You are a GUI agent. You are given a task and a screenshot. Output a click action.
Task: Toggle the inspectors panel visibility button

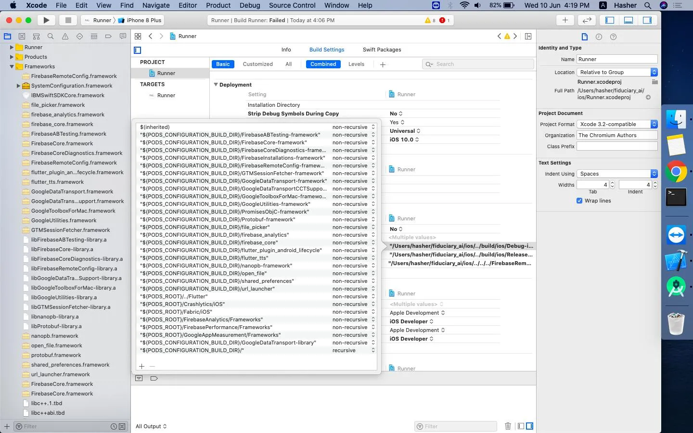point(647,20)
